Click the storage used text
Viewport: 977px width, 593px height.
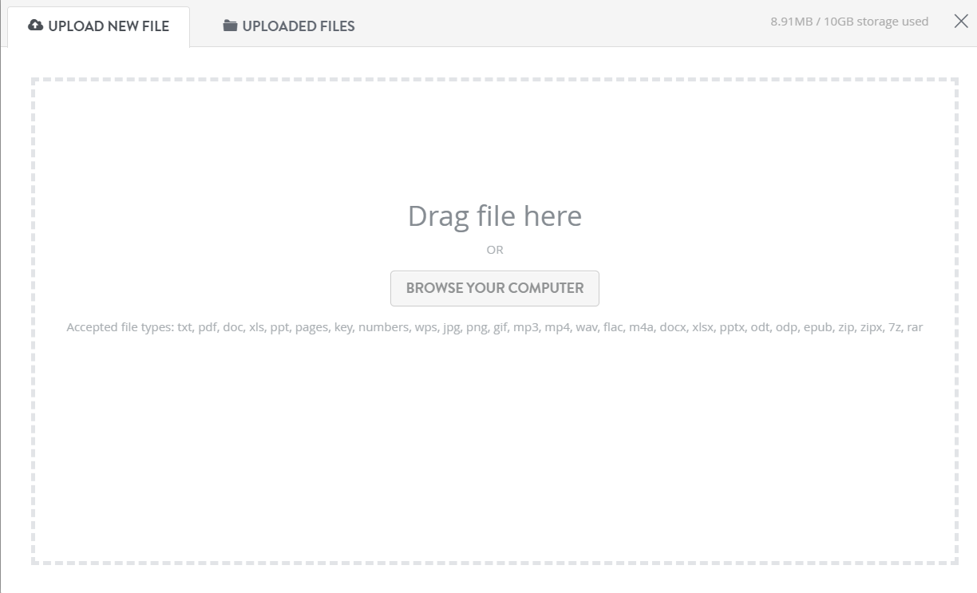click(x=849, y=22)
